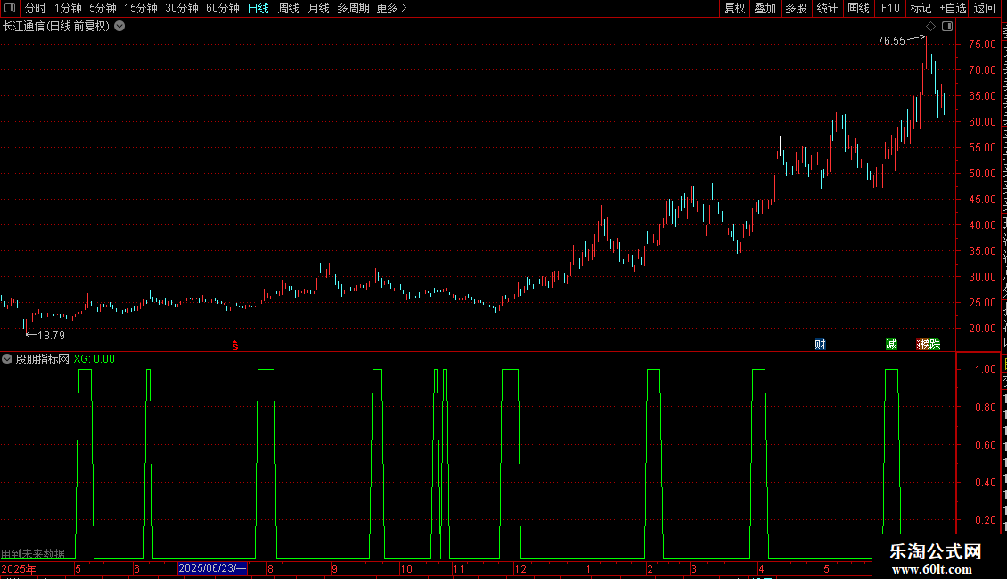
Task: Switch to 周线 weekly chart
Action: point(289,8)
